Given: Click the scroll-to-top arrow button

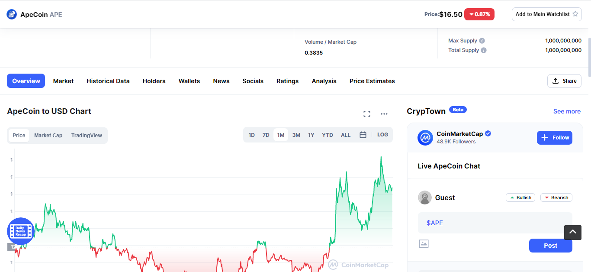Looking at the screenshot, I should pos(573,232).
